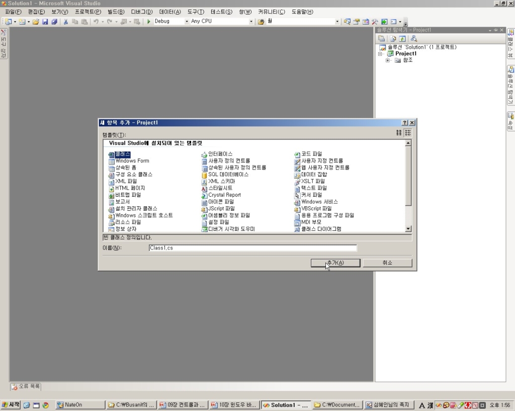515x411 pixels.
Task: Select the 인터페이스 template
Action: pos(217,154)
